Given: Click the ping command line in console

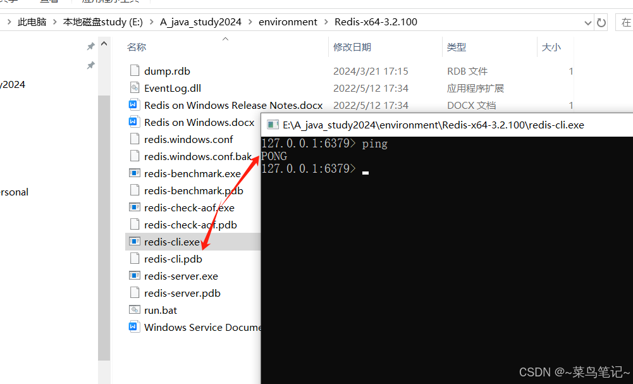Looking at the screenshot, I should 324,144.
